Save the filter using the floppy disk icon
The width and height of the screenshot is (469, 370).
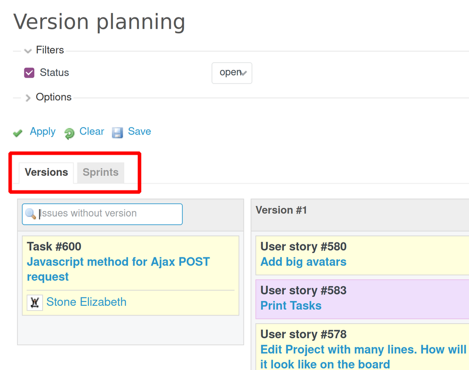pyautogui.click(x=117, y=133)
